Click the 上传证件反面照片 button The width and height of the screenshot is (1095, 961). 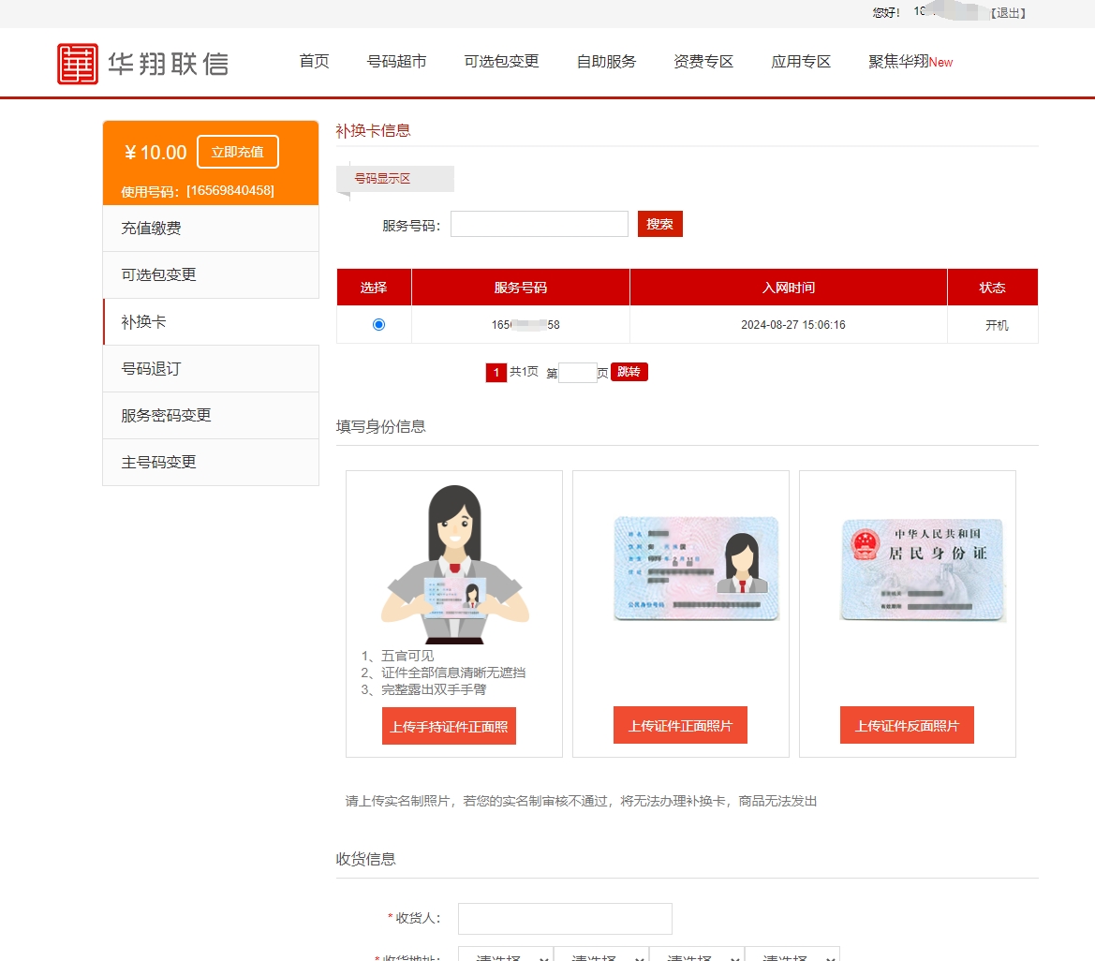907,726
